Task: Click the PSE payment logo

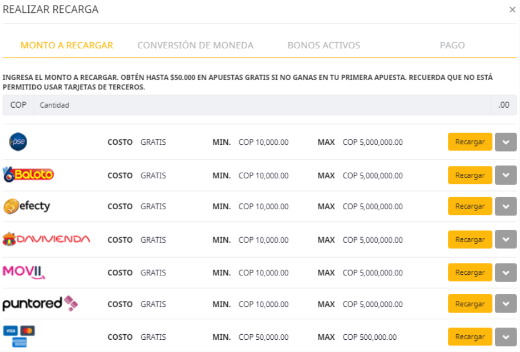Action: tap(18, 142)
